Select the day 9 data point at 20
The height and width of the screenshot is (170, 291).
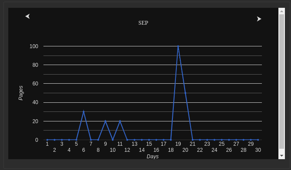point(106,121)
